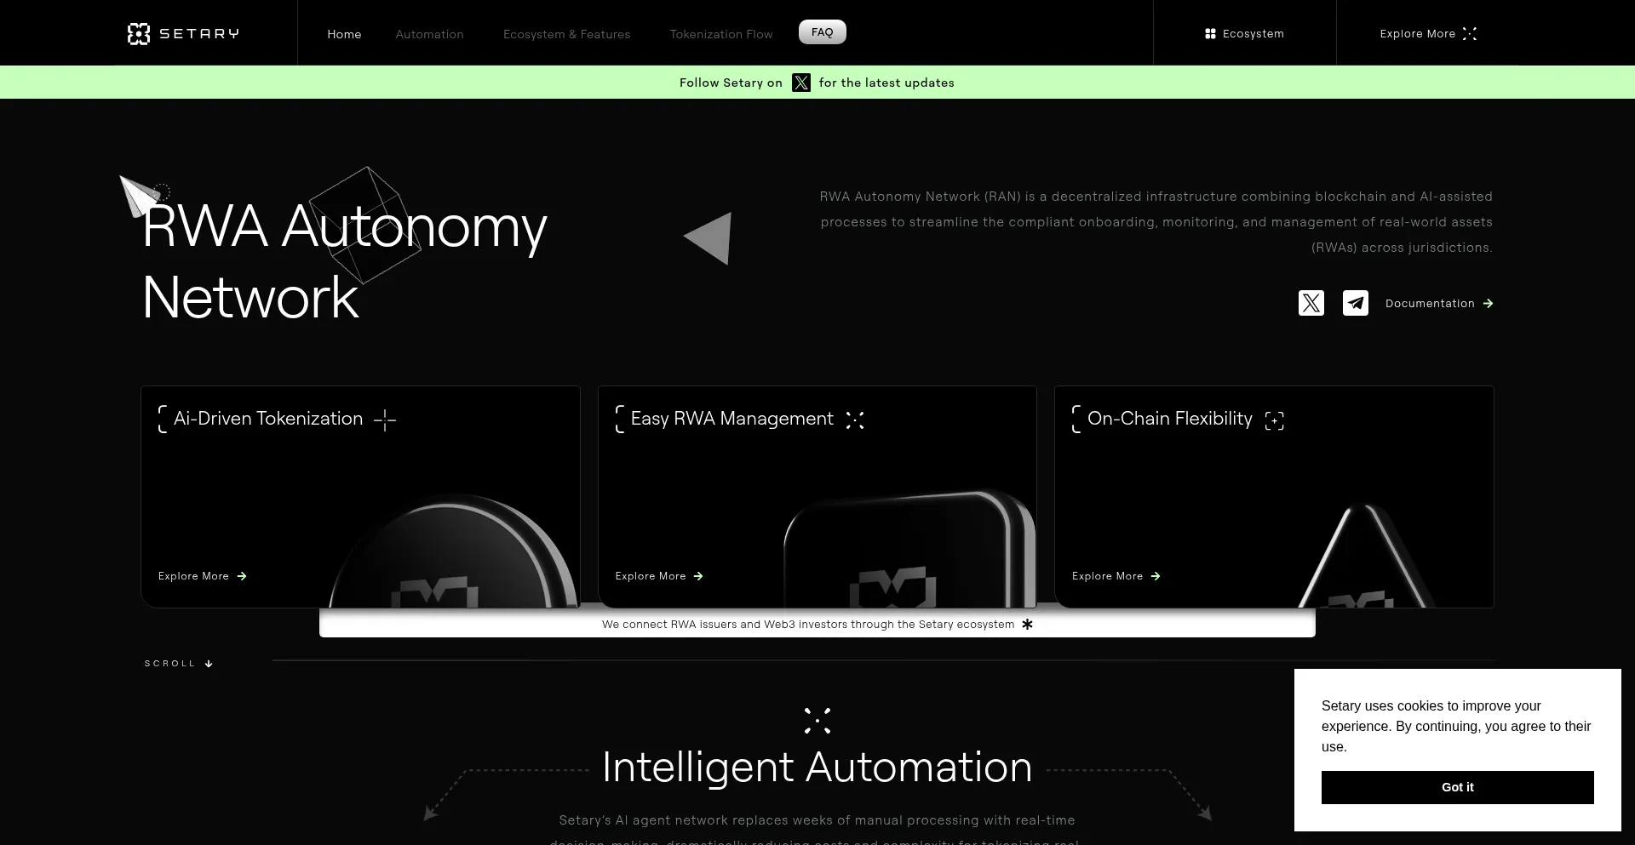The width and height of the screenshot is (1635, 845).
Task: Click the Setary logo in header
Action: pyautogui.click(x=183, y=34)
